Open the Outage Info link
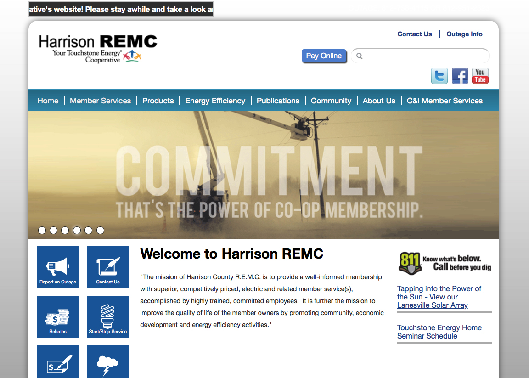529x378 pixels. pyautogui.click(x=464, y=34)
